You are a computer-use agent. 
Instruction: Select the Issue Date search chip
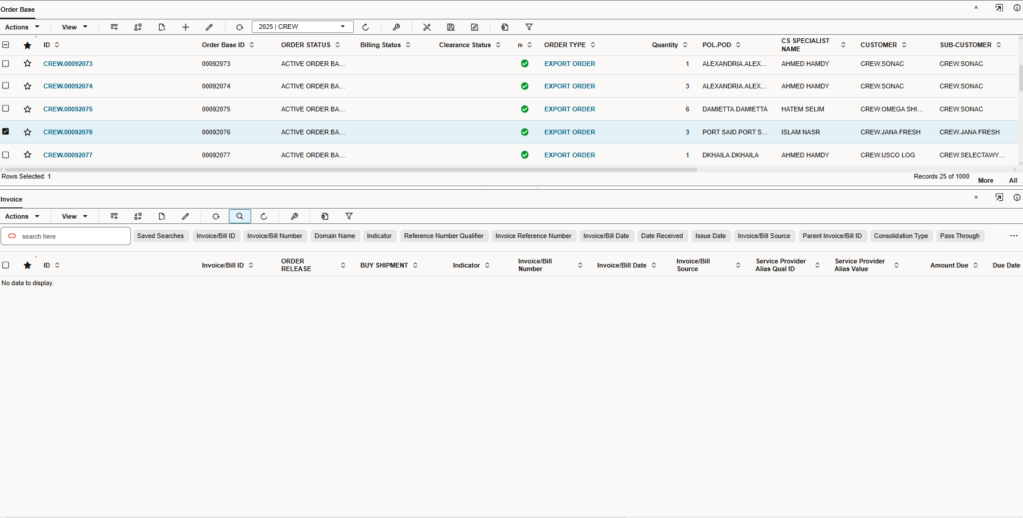coord(710,236)
